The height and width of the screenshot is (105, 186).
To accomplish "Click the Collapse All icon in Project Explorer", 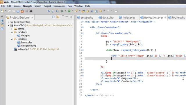I will (x=53, y=17).
